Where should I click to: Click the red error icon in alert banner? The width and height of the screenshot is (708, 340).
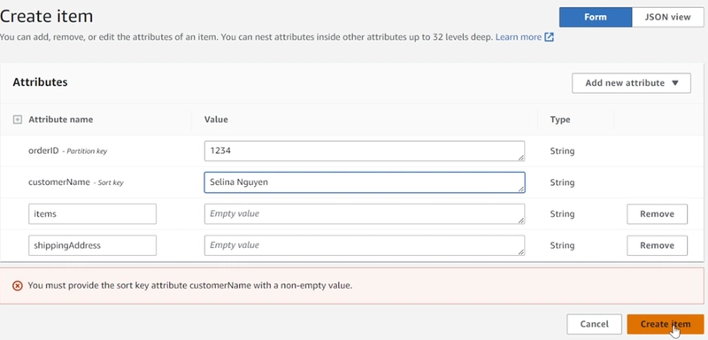tap(17, 286)
